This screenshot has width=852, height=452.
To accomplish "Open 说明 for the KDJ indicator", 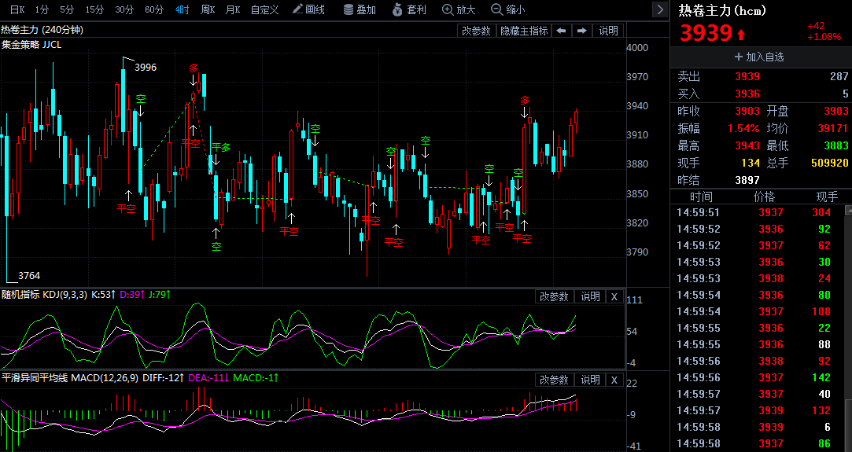I will (591, 296).
